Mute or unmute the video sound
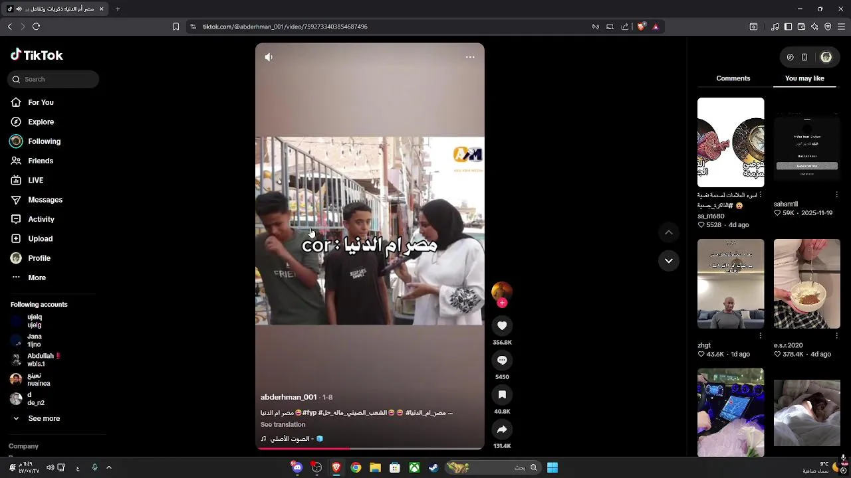This screenshot has width=851, height=478. click(269, 57)
